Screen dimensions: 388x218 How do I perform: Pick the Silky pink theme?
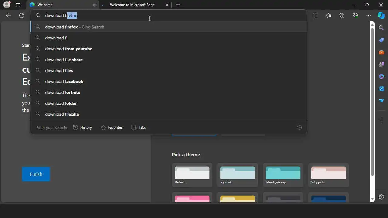click(329, 175)
